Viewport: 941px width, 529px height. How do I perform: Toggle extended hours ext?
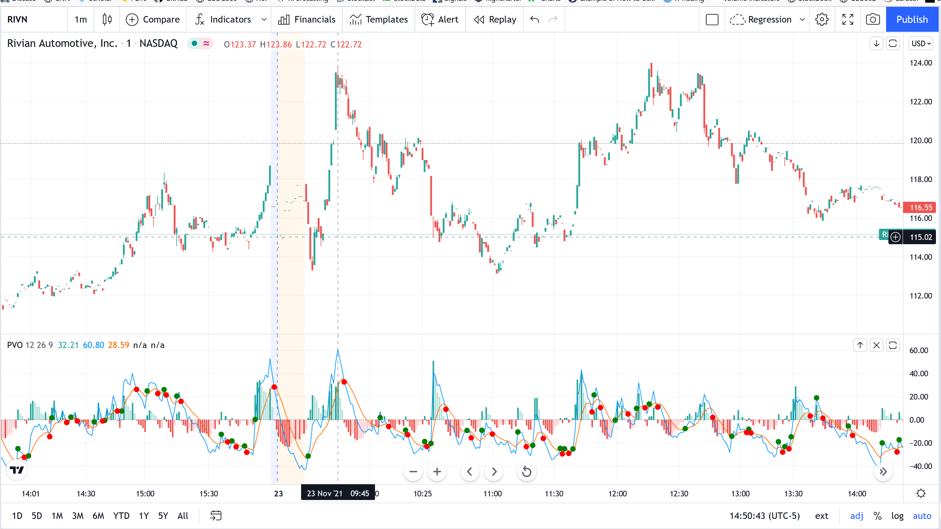tap(822, 515)
